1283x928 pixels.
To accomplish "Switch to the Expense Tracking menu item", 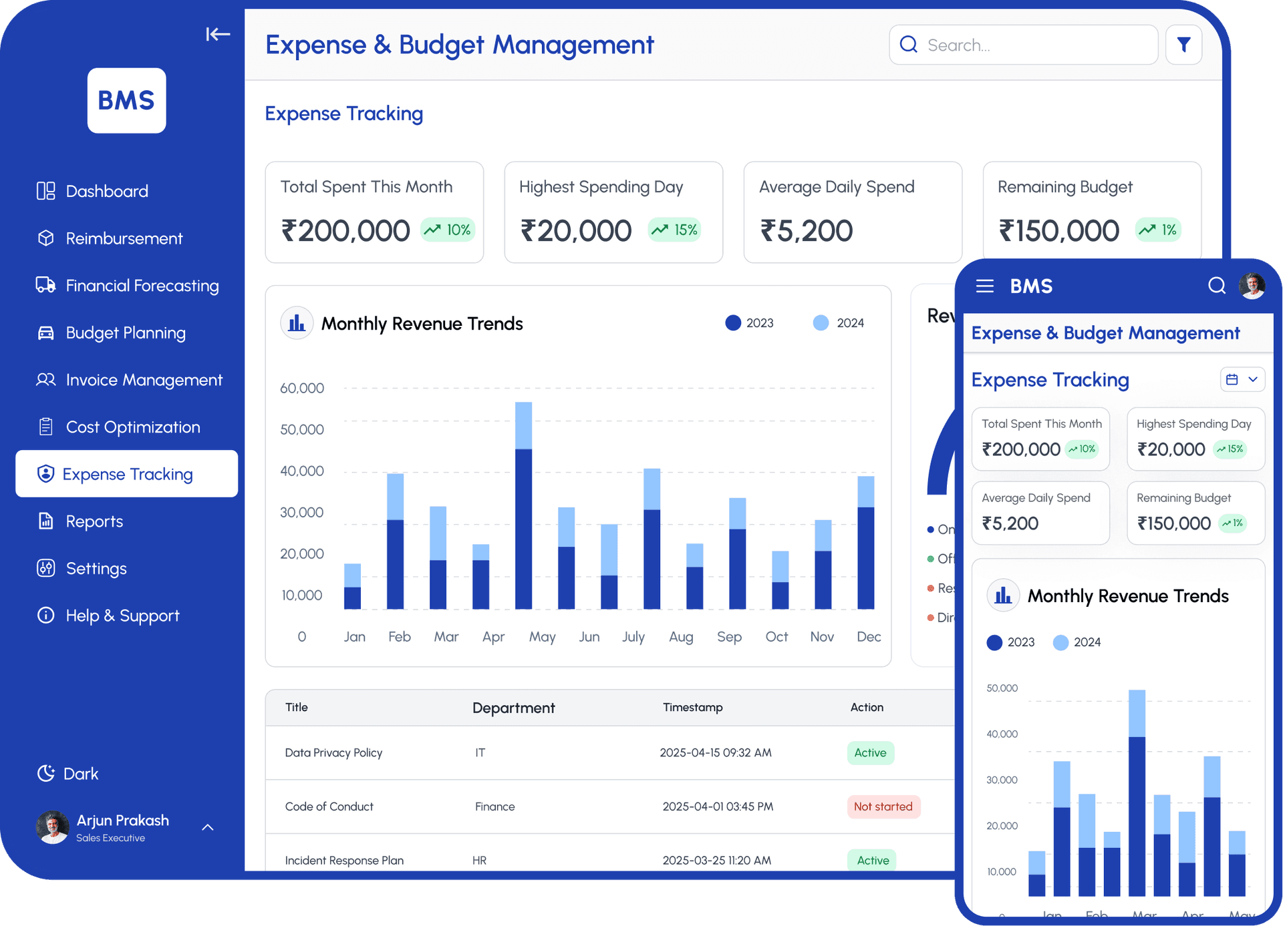I will 126,474.
